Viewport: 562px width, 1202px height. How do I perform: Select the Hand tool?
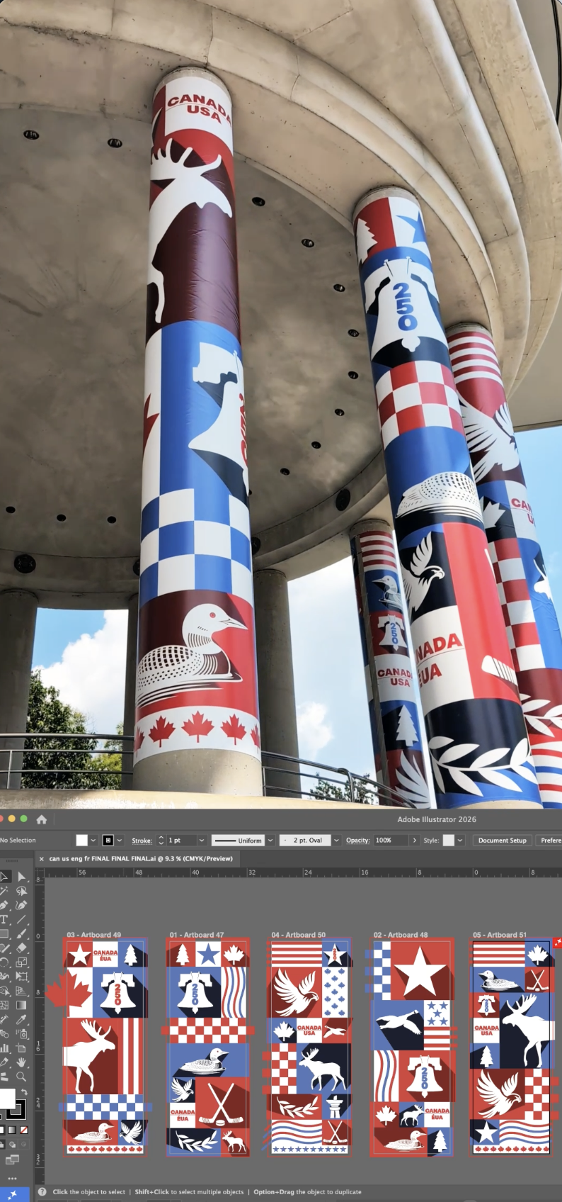(x=21, y=1062)
